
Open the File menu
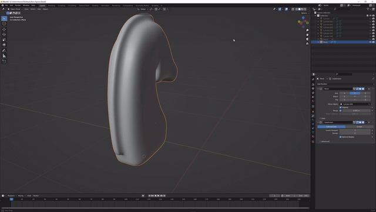(6, 5)
